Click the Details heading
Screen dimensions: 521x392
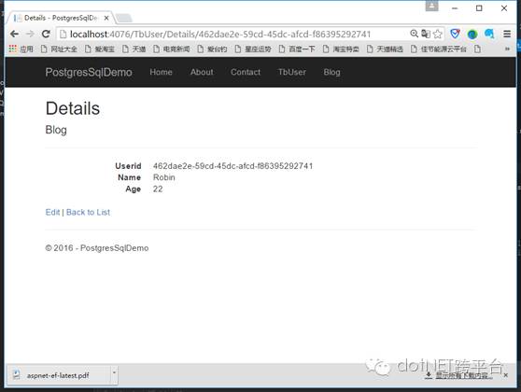73,108
